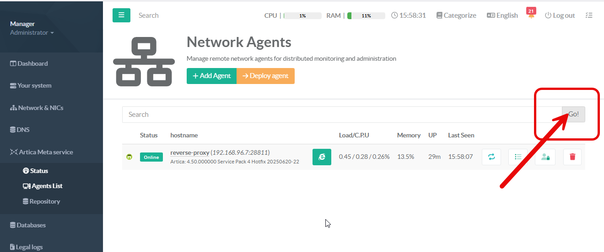Click the task list icon at top right
Viewport: 604px width, 252px height.
click(589, 16)
